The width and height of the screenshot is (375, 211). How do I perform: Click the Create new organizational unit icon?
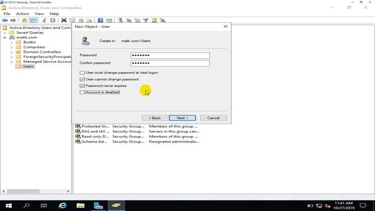tap(138, 21)
